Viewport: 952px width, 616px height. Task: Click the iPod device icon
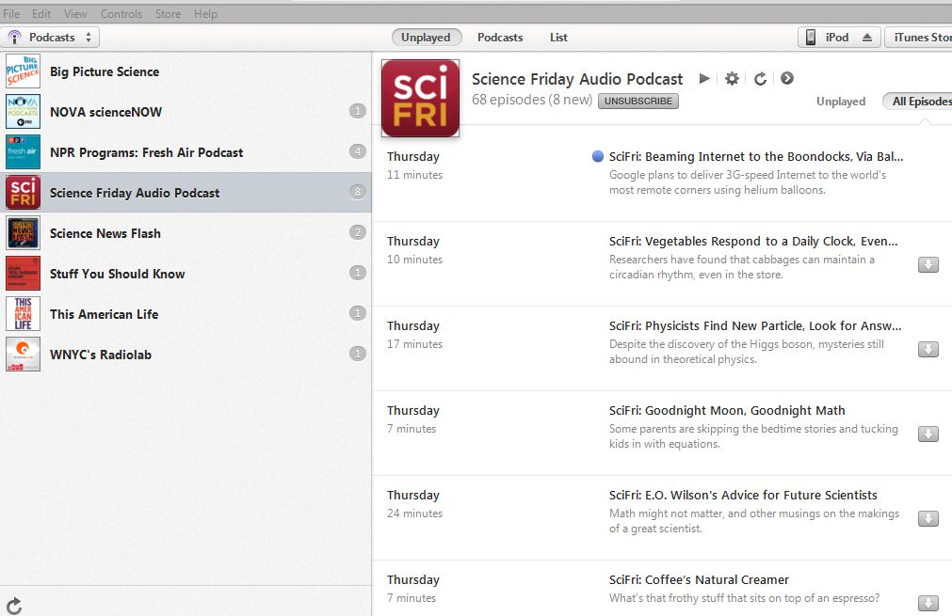coord(811,38)
